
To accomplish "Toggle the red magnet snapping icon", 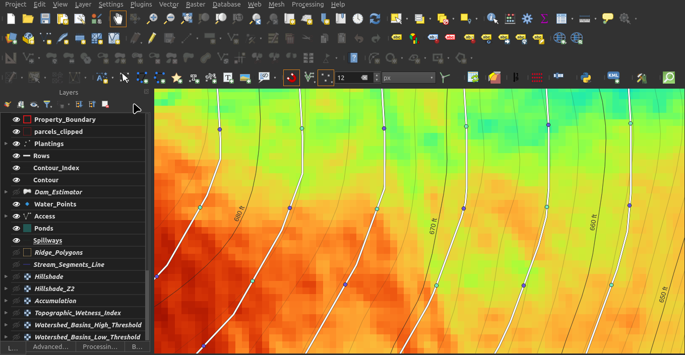I will [291, 78].
